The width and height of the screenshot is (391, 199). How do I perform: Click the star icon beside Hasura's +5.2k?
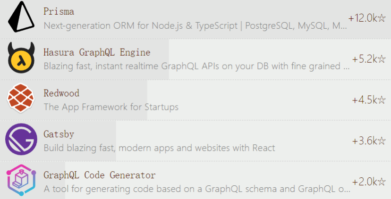coord(382,59)
